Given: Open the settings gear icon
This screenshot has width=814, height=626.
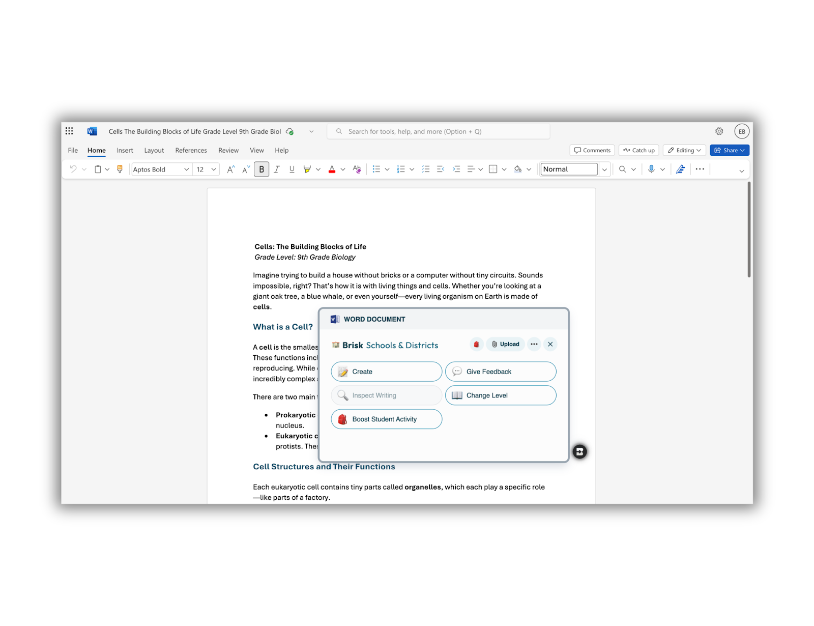Looking at the screenshot, I should pyautogui.click(x=719, y=131).
